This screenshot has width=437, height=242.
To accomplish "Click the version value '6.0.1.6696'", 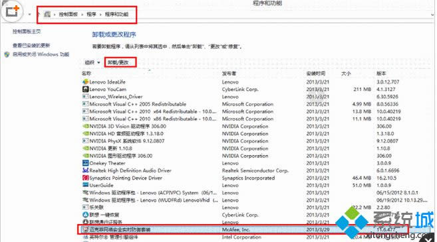I will tap(388, 170).
